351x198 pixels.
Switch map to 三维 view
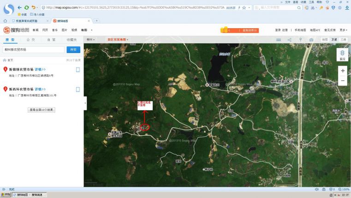point(343,39)
